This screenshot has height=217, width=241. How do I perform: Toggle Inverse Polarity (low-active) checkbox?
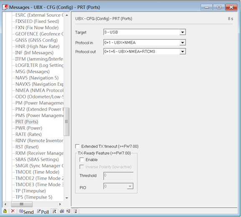81,167
